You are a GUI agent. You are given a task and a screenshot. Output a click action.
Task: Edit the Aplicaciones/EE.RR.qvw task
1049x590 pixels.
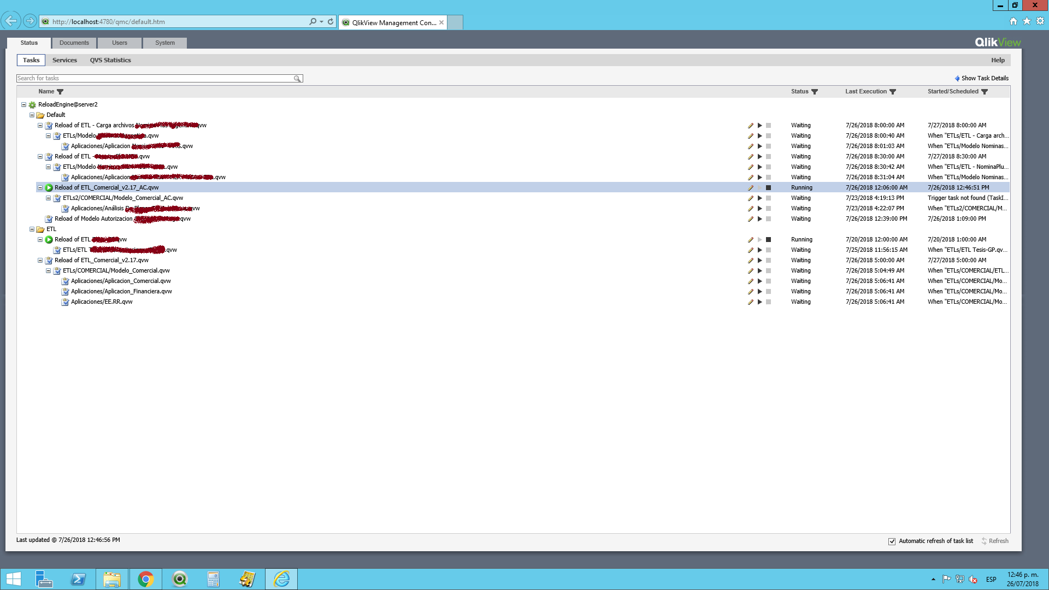pyautogui.click(x=751, y=302)
